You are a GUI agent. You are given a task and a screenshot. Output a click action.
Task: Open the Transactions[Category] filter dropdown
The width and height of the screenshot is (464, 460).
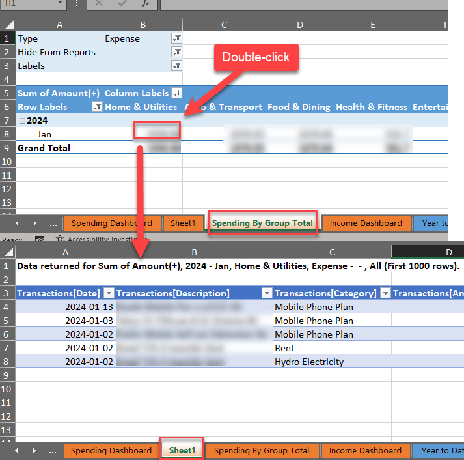[385, 293]
